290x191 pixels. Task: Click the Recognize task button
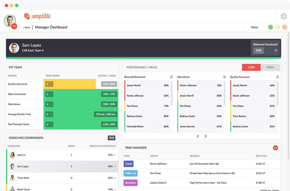(x=130, y=183)
